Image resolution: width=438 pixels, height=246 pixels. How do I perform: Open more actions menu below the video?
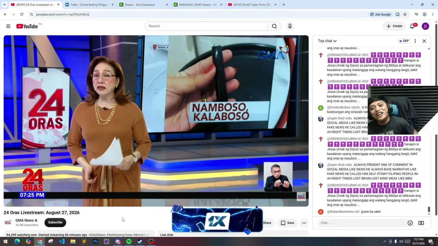pyautogui.click(x=304, y=223)
